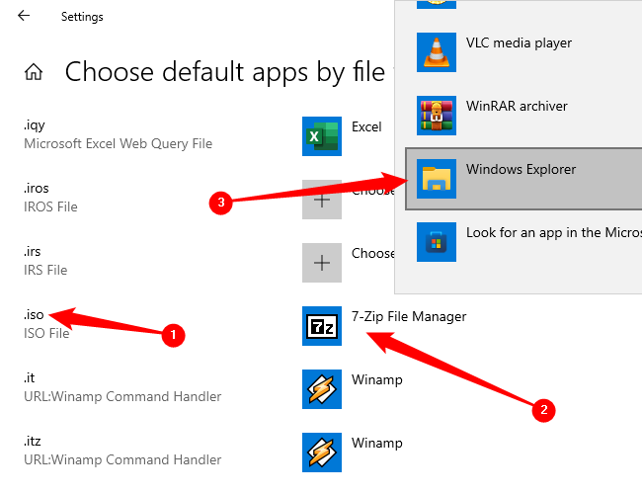The width and height of the screenshot is (642, 494).
Task: Choose a default for .iros plus button
Action: 321,200
